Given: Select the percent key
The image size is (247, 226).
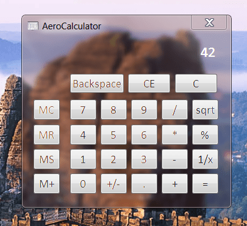Looking at the screenshot, I should point(205,135).
